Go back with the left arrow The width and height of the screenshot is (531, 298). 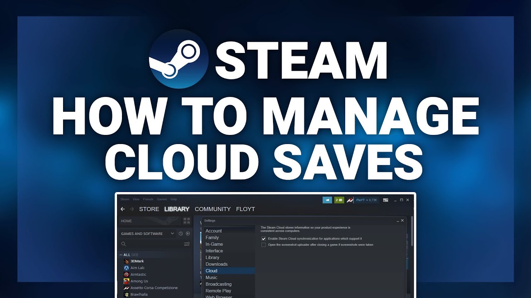coord(122,209)
